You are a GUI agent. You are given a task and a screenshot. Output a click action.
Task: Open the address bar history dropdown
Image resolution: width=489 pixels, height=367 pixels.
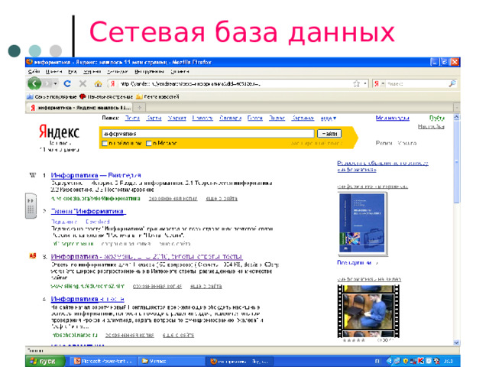pyautogui.click(x=365, y=83)
